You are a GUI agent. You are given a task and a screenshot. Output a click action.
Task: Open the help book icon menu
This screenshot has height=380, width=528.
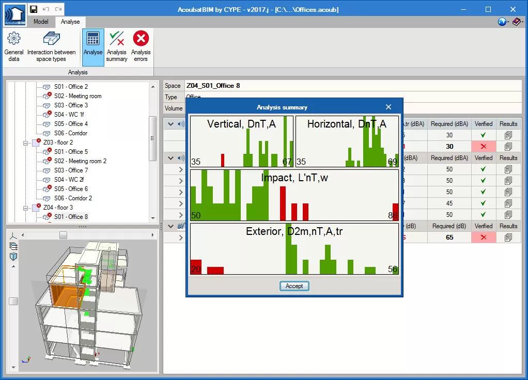tap(516, 22)
